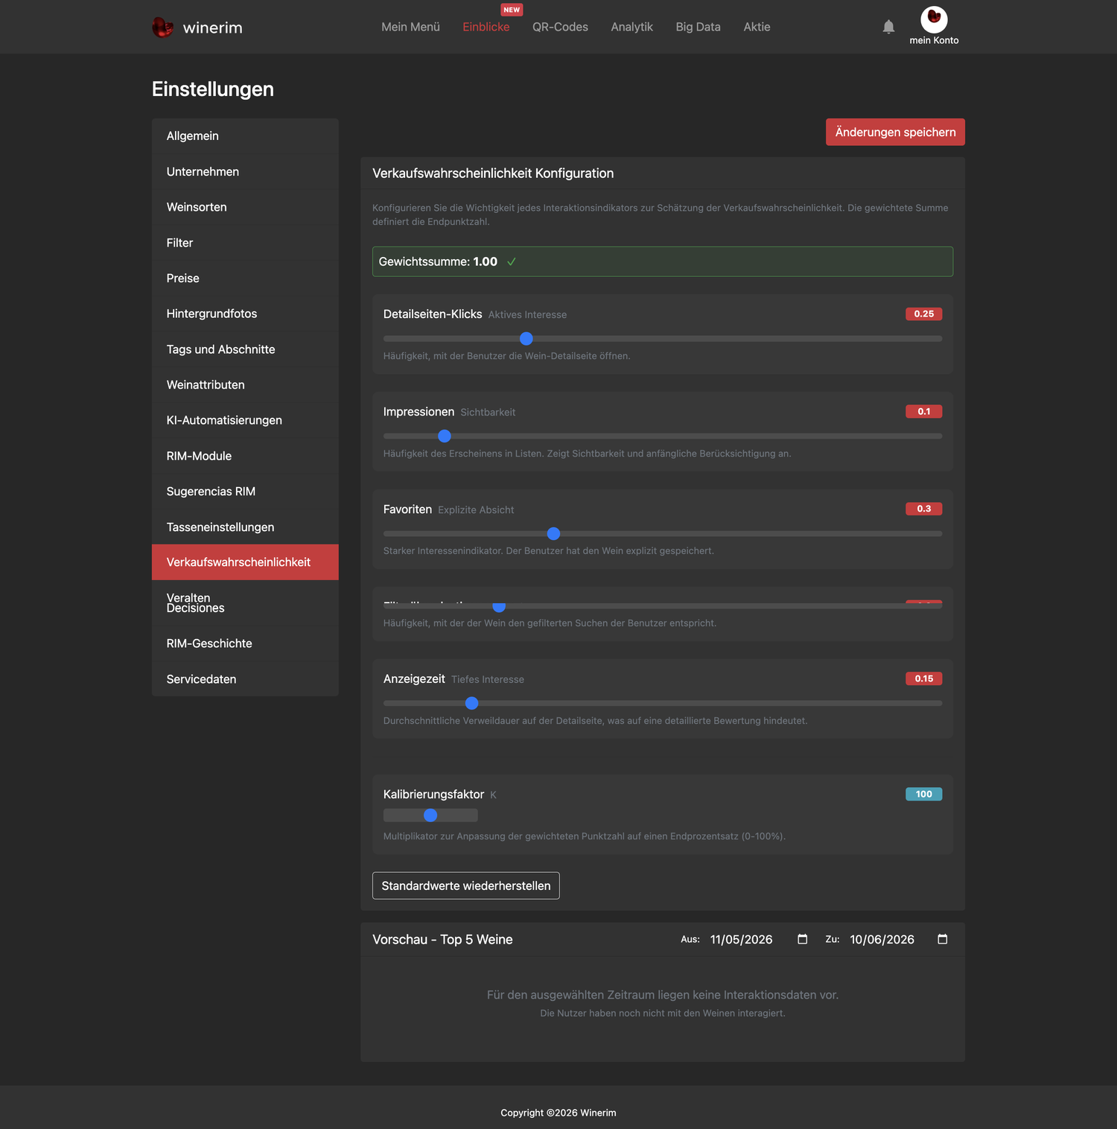The image size is (1117, 1129).
Task: Open the Analytik menu item
Action: tap(631, 27)
